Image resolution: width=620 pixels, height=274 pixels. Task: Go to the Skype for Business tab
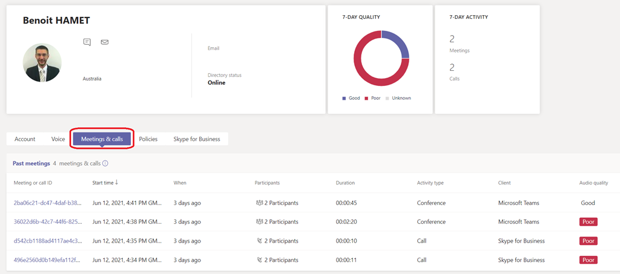pos(197,139)
